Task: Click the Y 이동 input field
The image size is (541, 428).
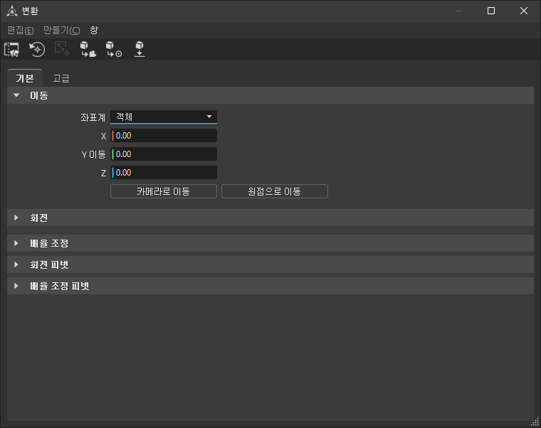Action: tap(164, 154)
